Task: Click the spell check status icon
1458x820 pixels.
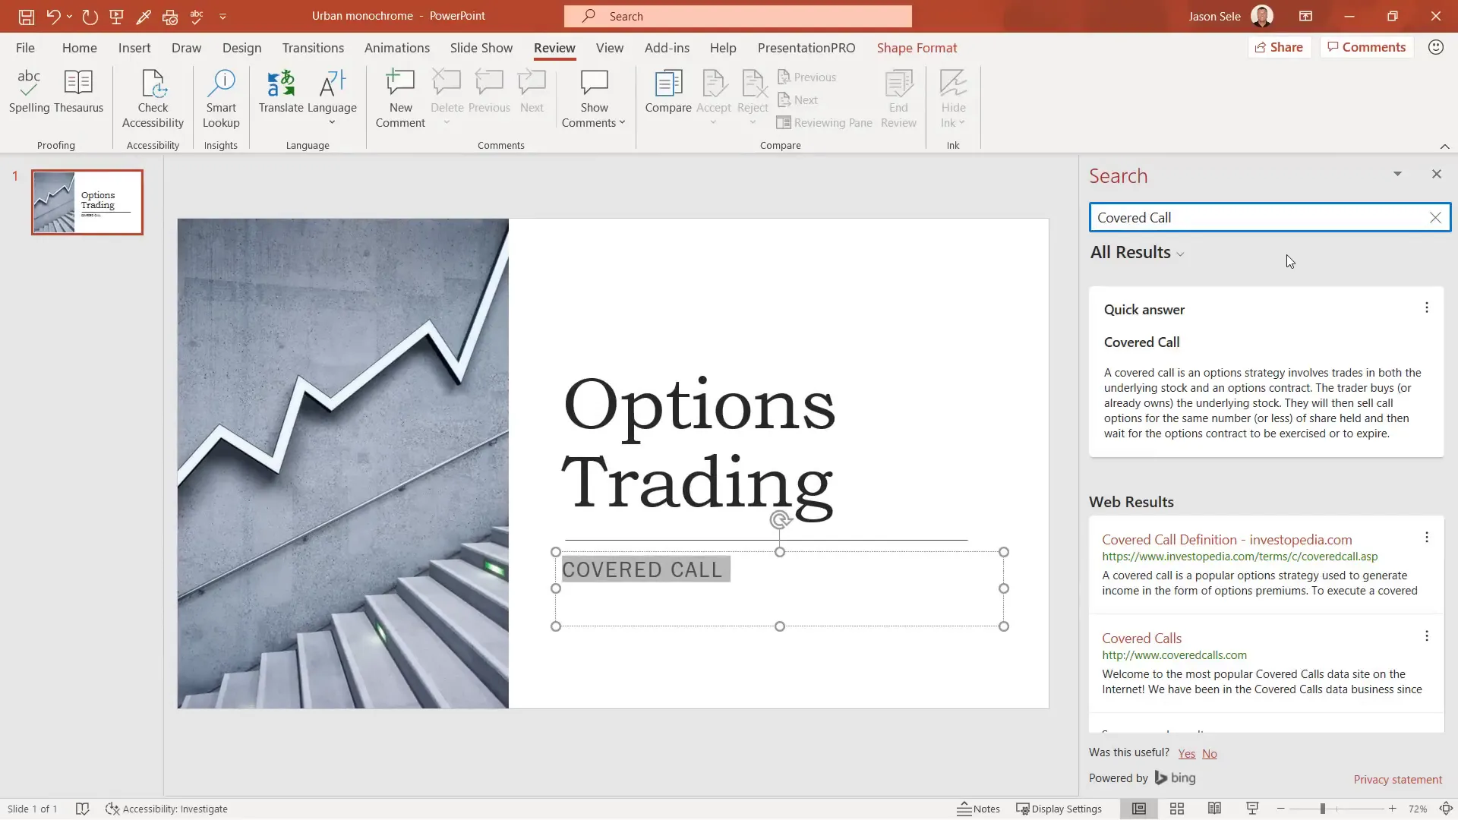Action: pyautogui.click(x=83, y=809)
